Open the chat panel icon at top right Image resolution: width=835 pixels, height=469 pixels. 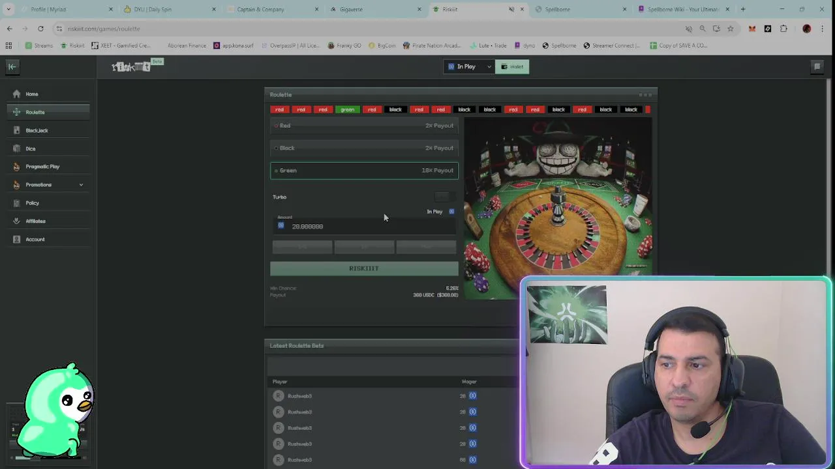(x=817, y=66)
